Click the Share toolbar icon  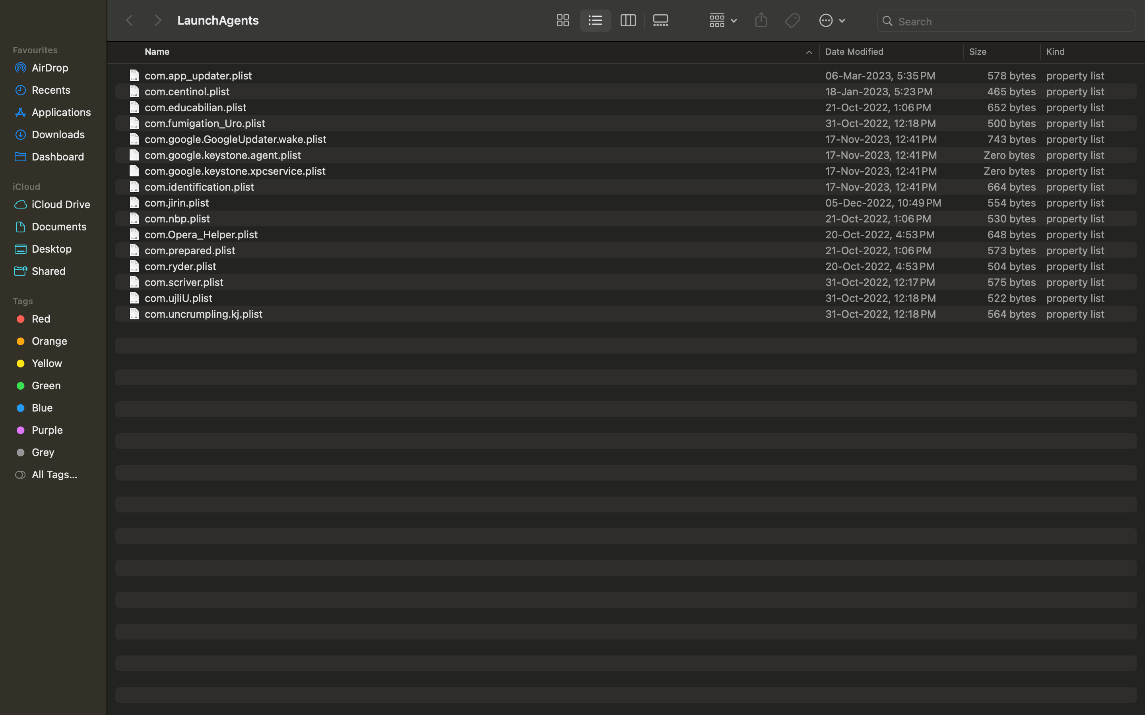point(761,20)
